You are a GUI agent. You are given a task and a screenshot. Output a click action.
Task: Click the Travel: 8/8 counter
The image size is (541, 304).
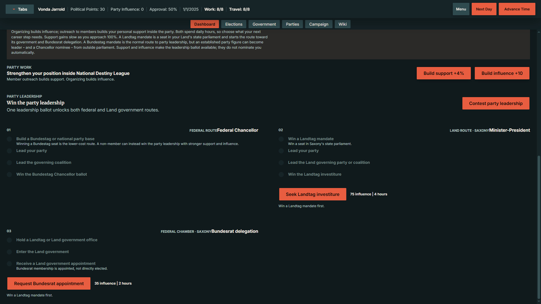pos(240,9)
